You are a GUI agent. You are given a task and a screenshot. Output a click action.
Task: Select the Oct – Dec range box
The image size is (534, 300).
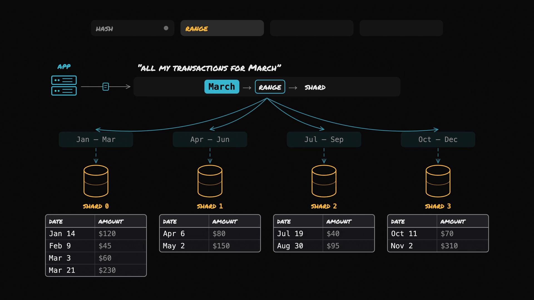(x=438, y=139)
